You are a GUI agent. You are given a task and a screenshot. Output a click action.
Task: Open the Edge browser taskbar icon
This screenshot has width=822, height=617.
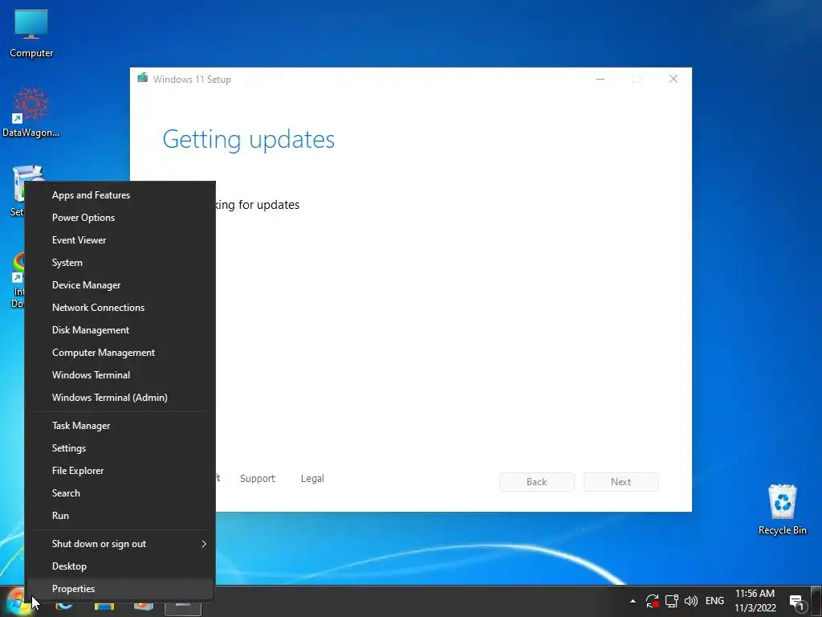click(64, 607)
